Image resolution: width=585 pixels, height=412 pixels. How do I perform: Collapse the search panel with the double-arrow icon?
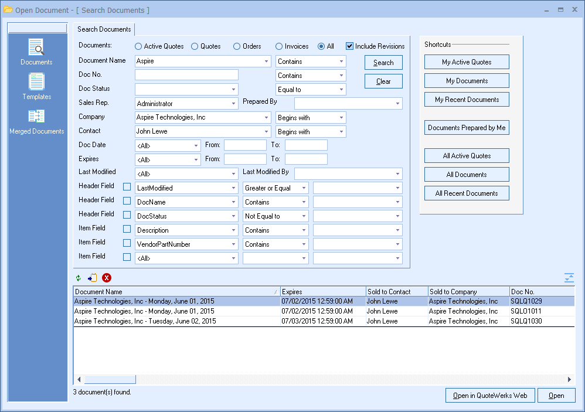569,278
